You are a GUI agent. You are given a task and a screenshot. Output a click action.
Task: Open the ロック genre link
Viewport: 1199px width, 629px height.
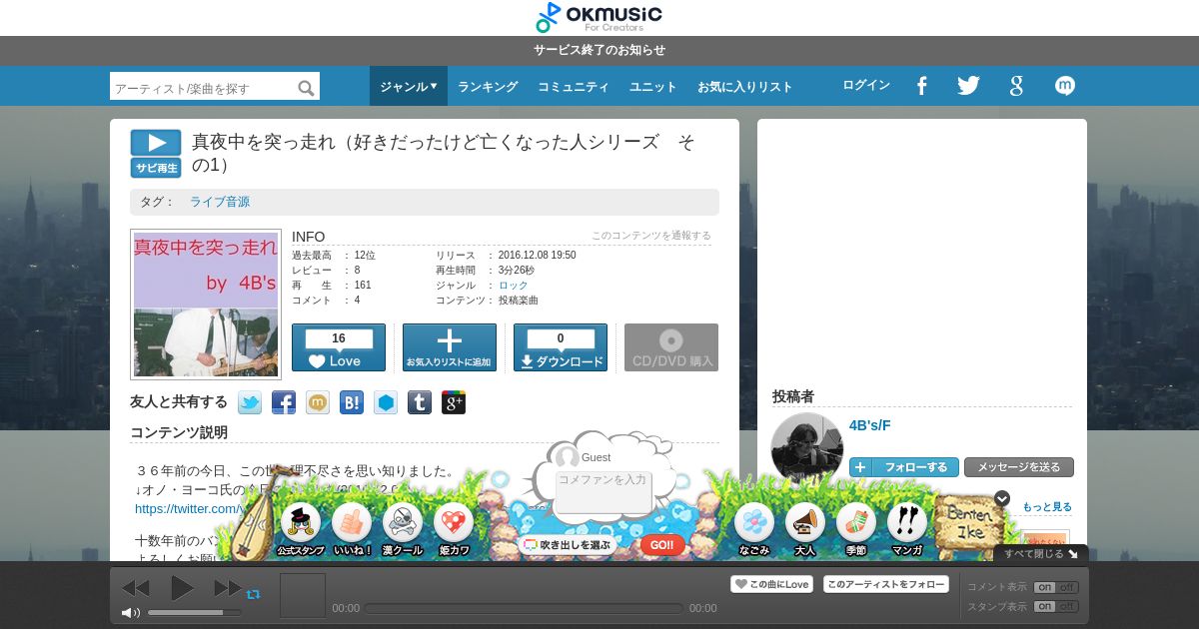[x=514, y=286]
